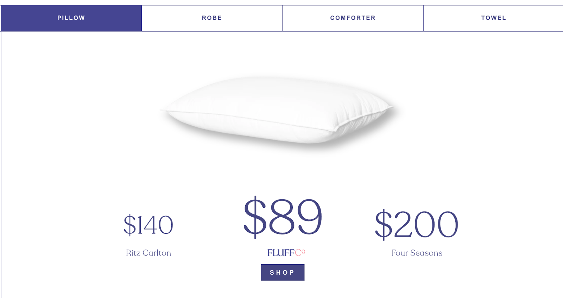Select the Four Seasons label
The image size is (563, 298).
click(417, 253)
